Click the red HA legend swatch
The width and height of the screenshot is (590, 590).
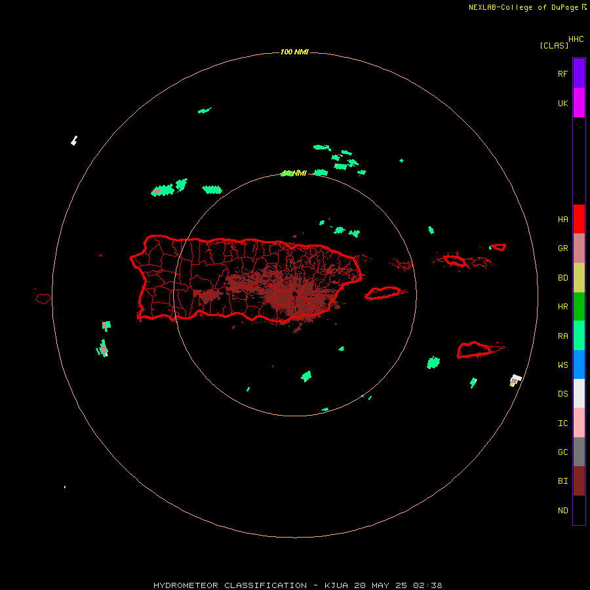point(579,219)
